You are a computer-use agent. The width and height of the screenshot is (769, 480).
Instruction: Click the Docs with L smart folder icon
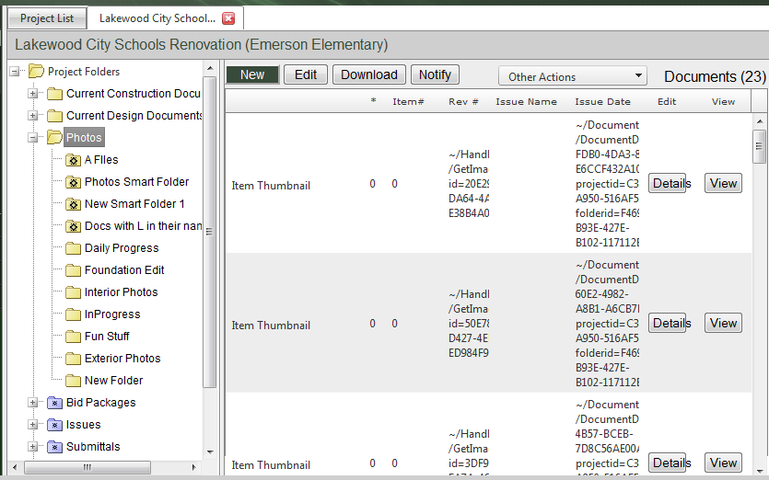click(x=73, y=226)
